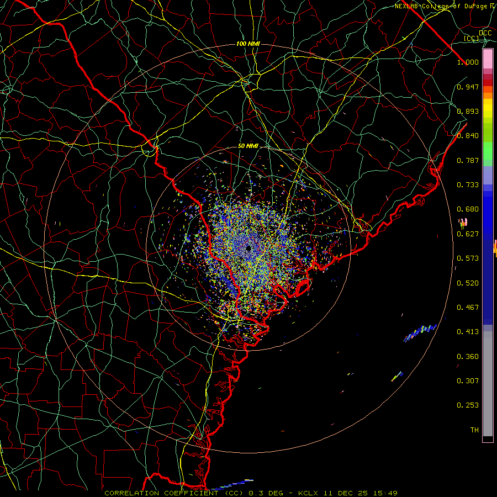This screenshot has width=497, height=497.
Task: Click the 0.947 scale value
Action: tap(468, 87)
